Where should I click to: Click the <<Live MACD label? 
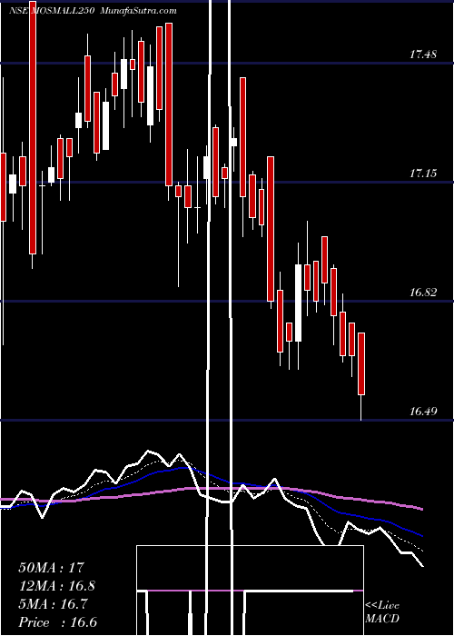(382, 611)
